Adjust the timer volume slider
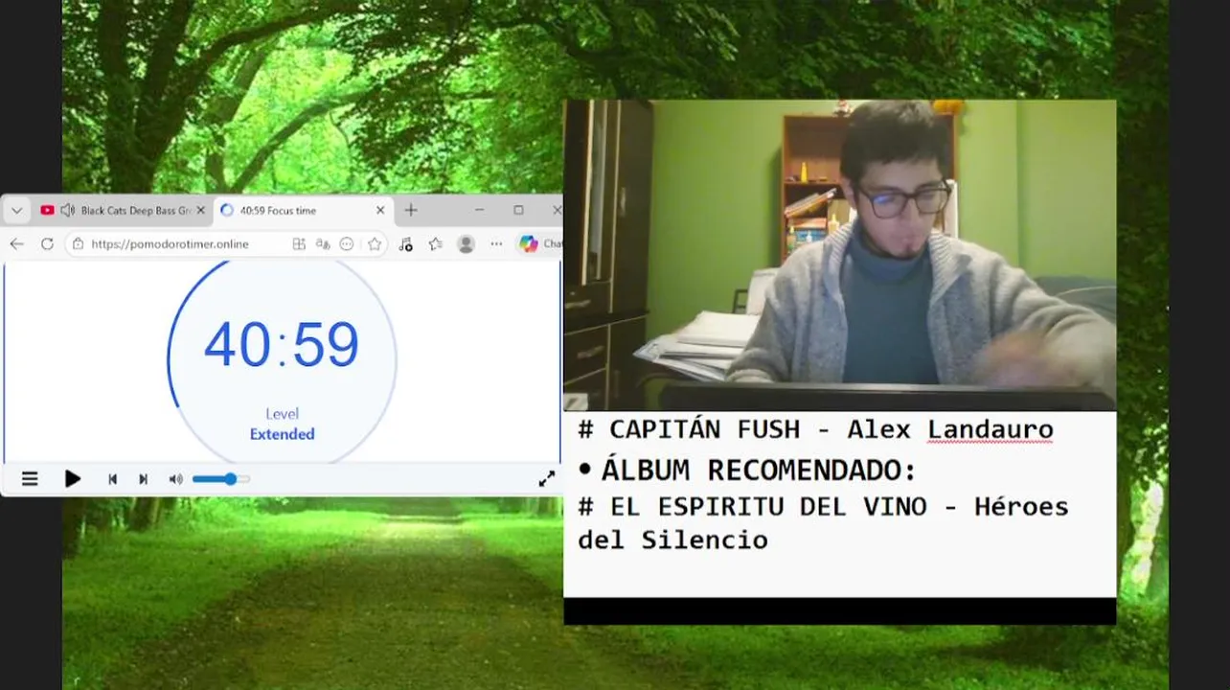The width and height of the screenshot is (1230, 690). (221, 479)
